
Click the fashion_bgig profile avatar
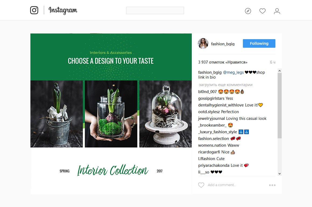203,43
